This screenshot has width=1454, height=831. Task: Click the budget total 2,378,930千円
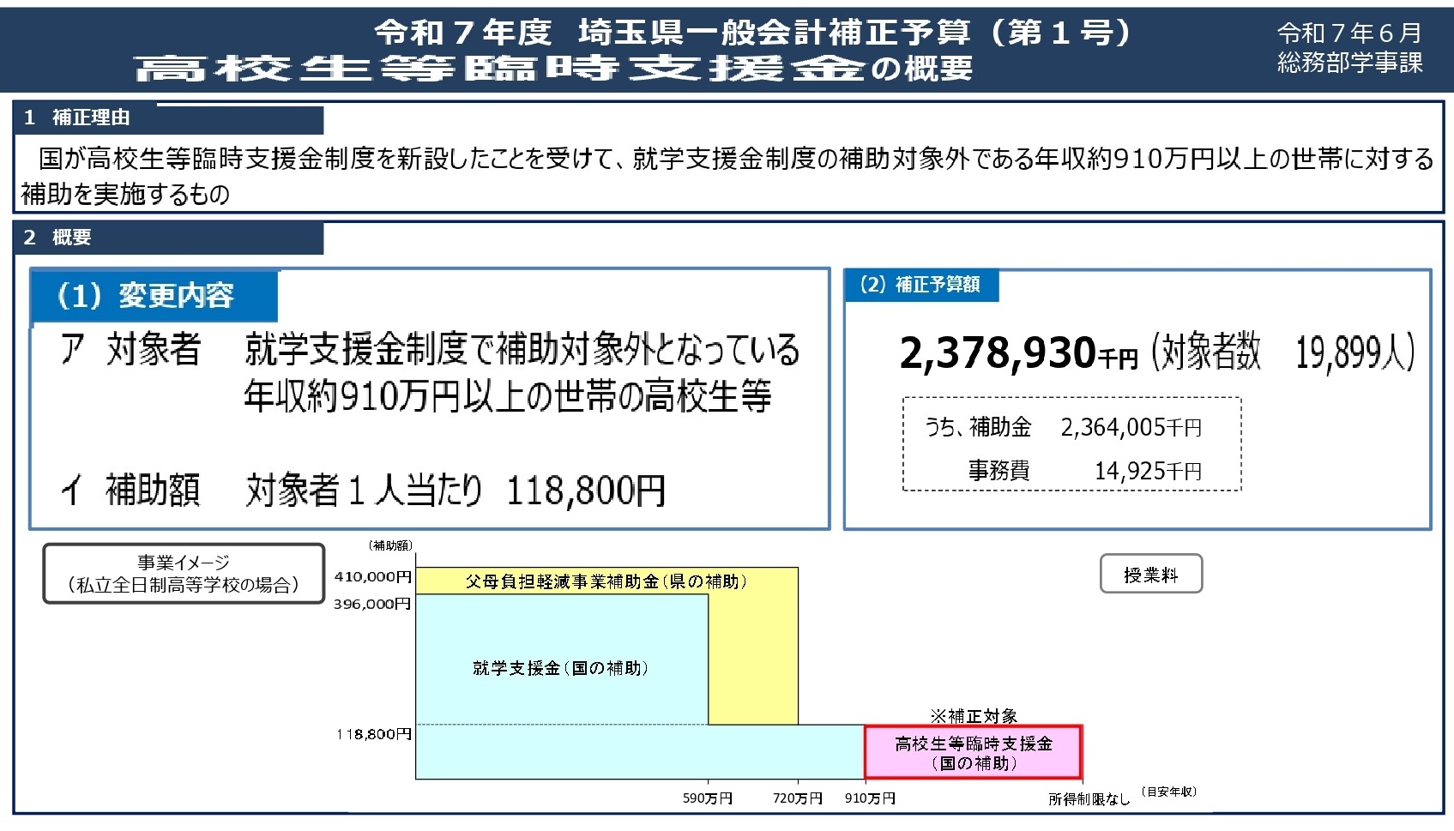(x=1018, y=352)
